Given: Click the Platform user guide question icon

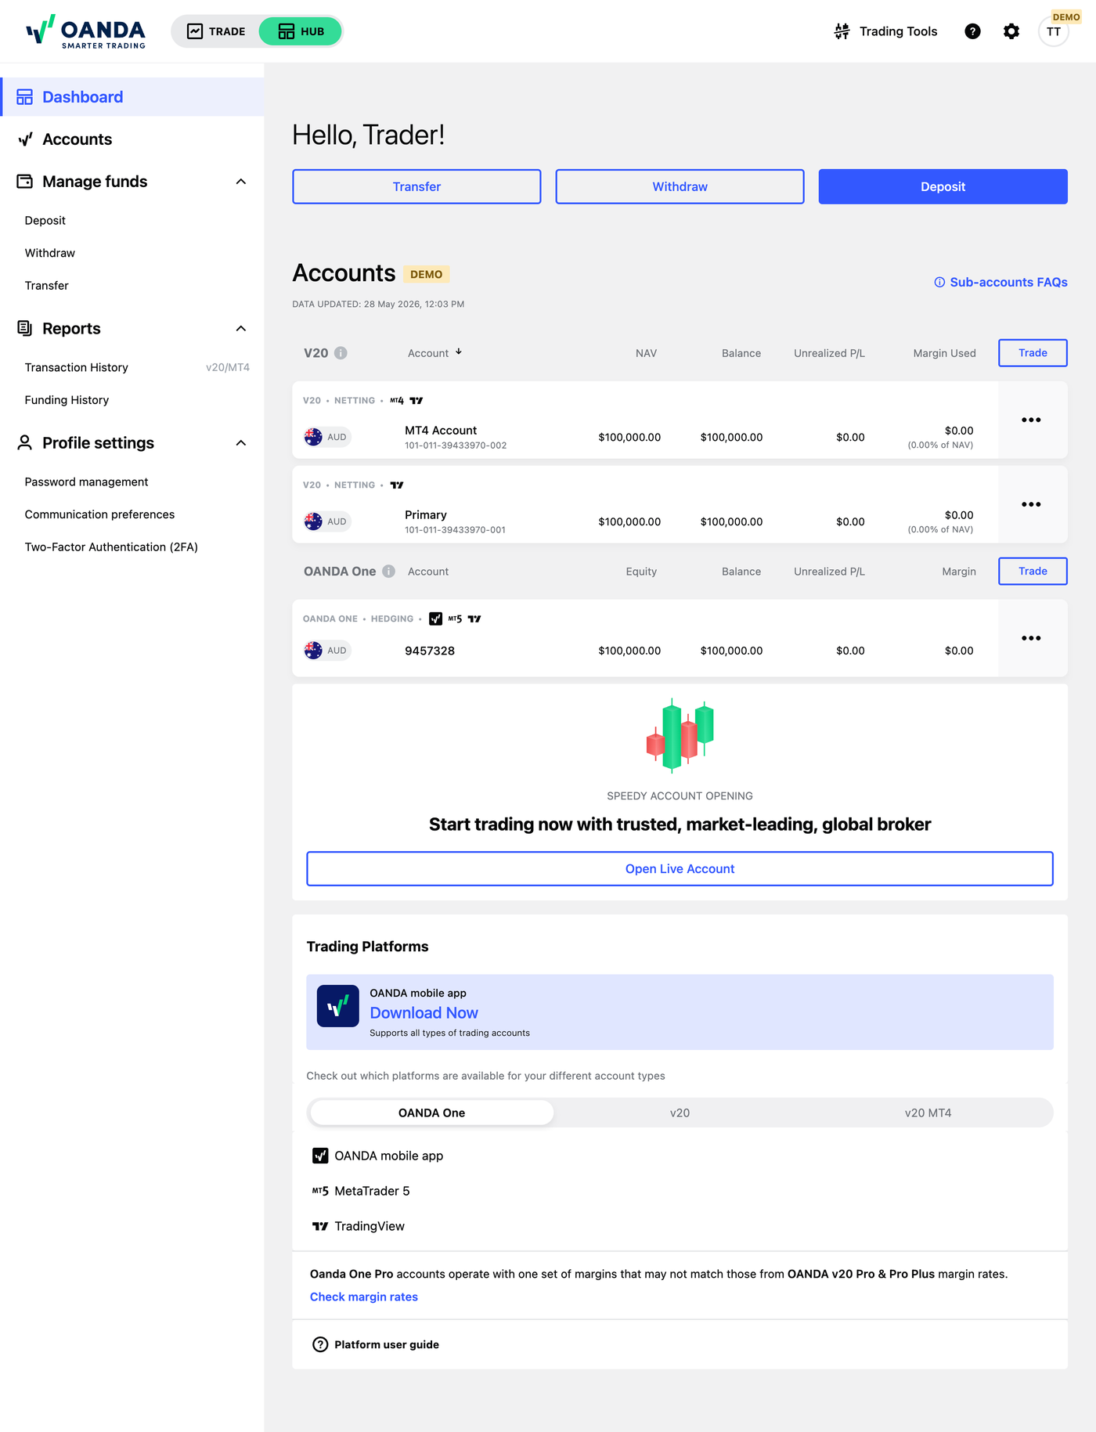Looking at the screenshot, I should 320,1344.
